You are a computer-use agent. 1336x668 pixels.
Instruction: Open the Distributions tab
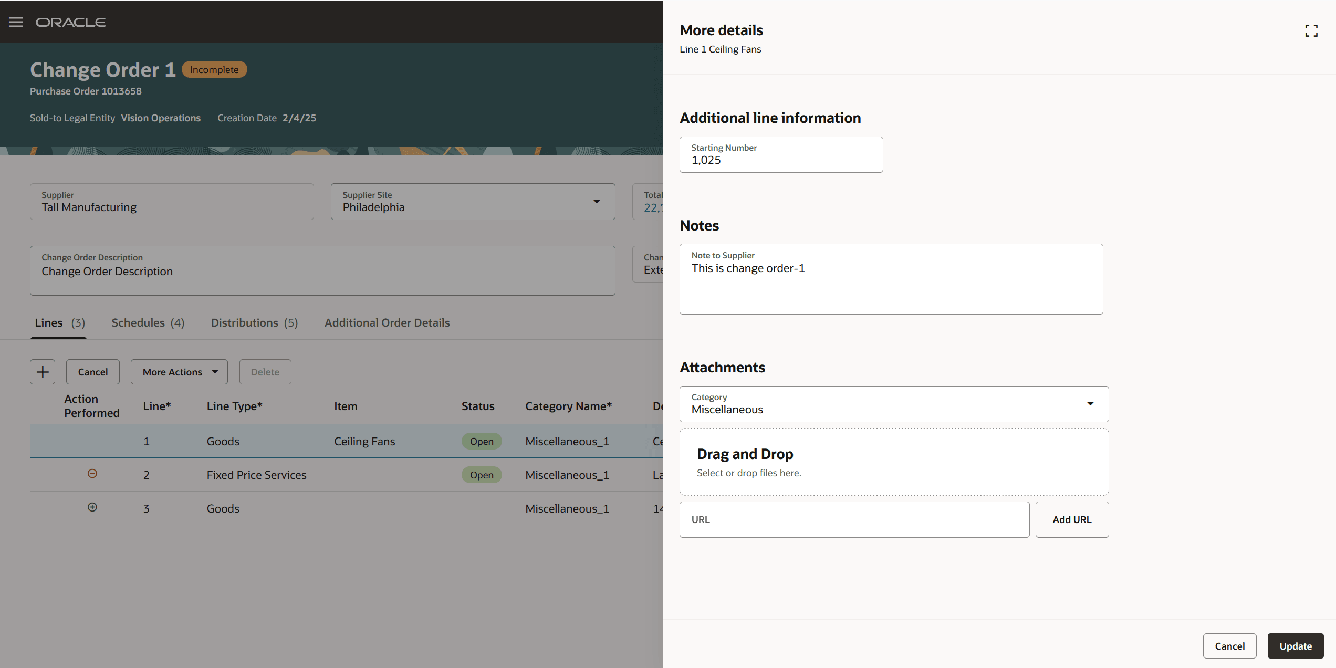tap(254, 323)
